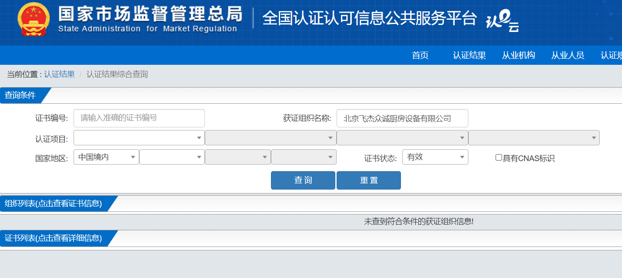622x278 pixels.
Task: Click the 证书编号 input field
Action: pos(139,118)
